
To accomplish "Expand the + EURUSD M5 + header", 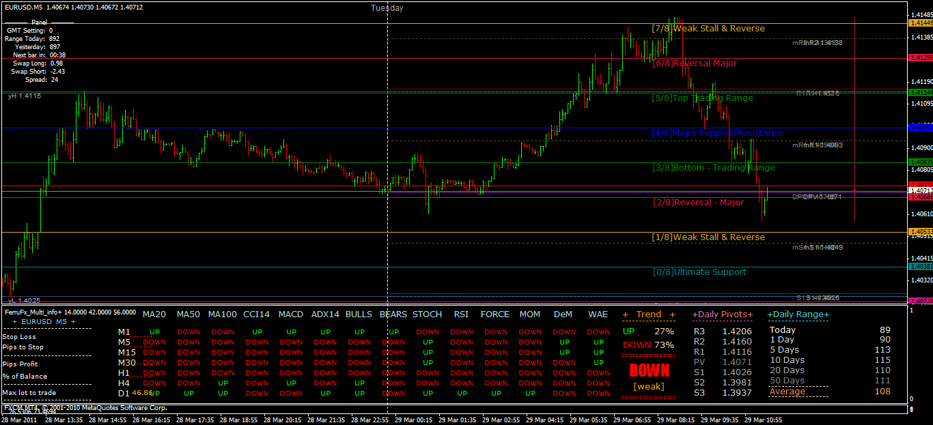I will [x=44, y=321].
